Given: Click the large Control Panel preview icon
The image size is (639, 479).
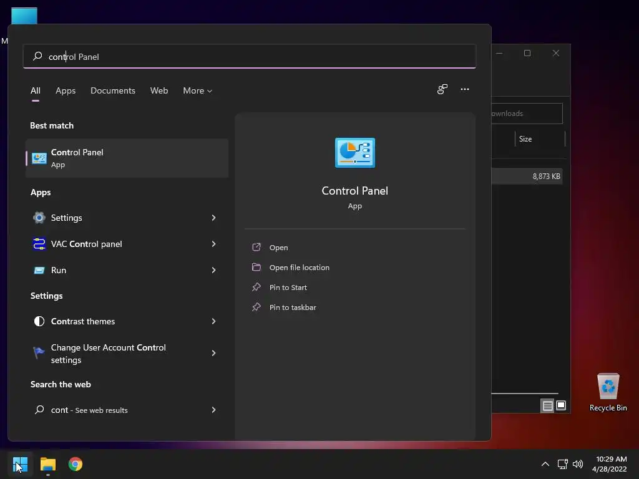Looking at the screenshot, I should coord(355,153).
